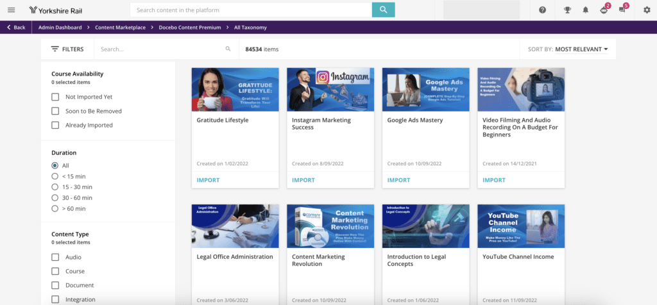The width and height of the screenshot is (657, 305).
Task: Check the Document content type checkbox
Action: (x=55, y=285)
